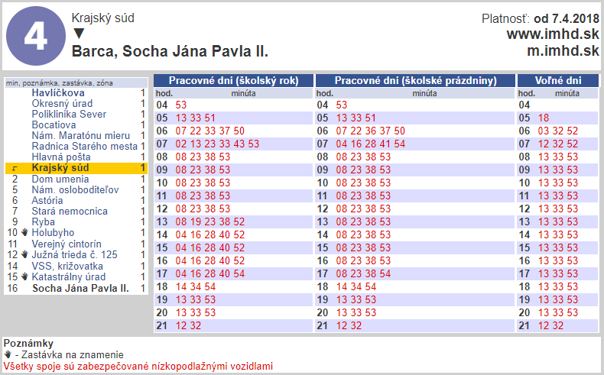The width and height of the screenshot is (604, 375).
Task: Click the current-stop marker in the highlighted row
Action: coord(15,168)
